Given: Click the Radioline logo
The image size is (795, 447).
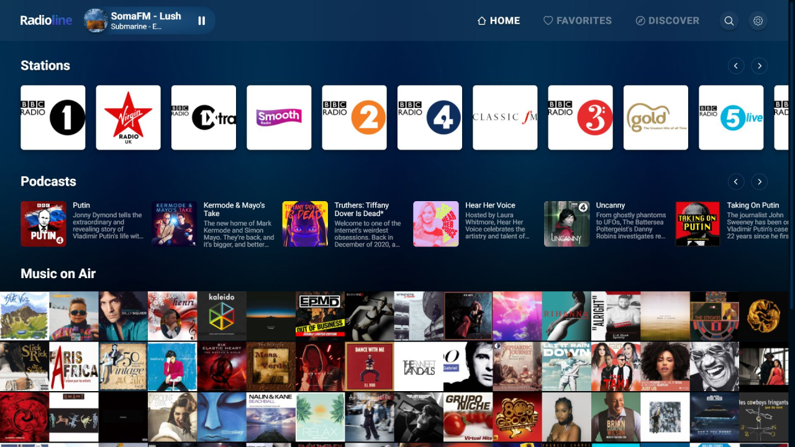Looking at the screenshot, I should [x=46, y=20].
